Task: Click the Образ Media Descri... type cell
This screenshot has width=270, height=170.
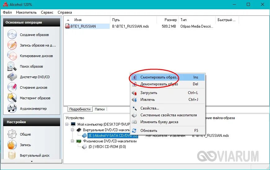Action: tap(197, 26)
